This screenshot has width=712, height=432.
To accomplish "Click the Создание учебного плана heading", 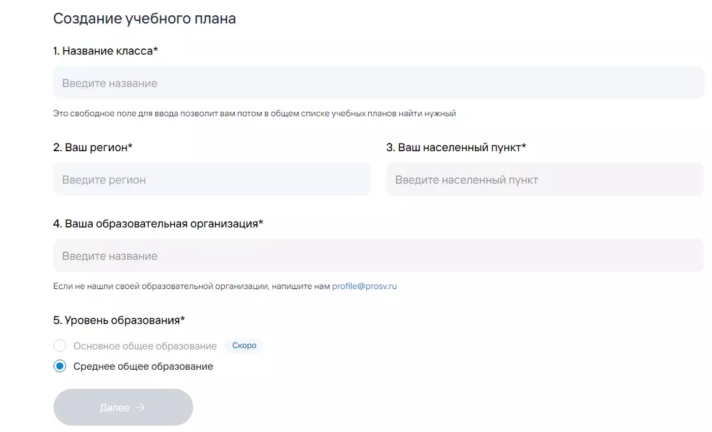I will 144,18.
